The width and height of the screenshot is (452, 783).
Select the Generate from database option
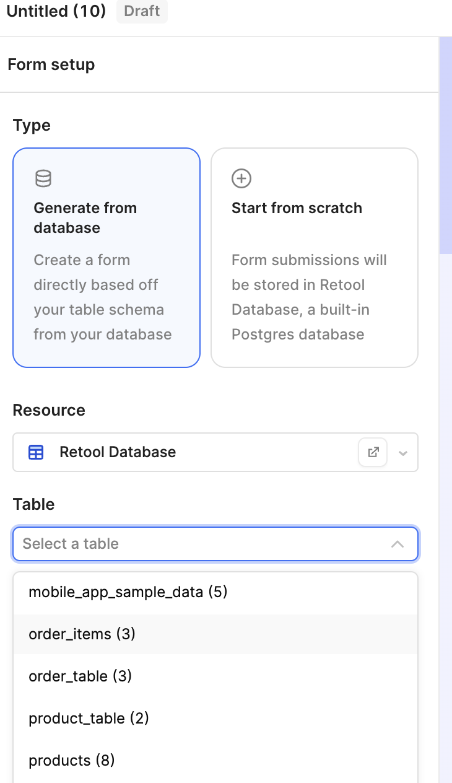coord(106,256)
